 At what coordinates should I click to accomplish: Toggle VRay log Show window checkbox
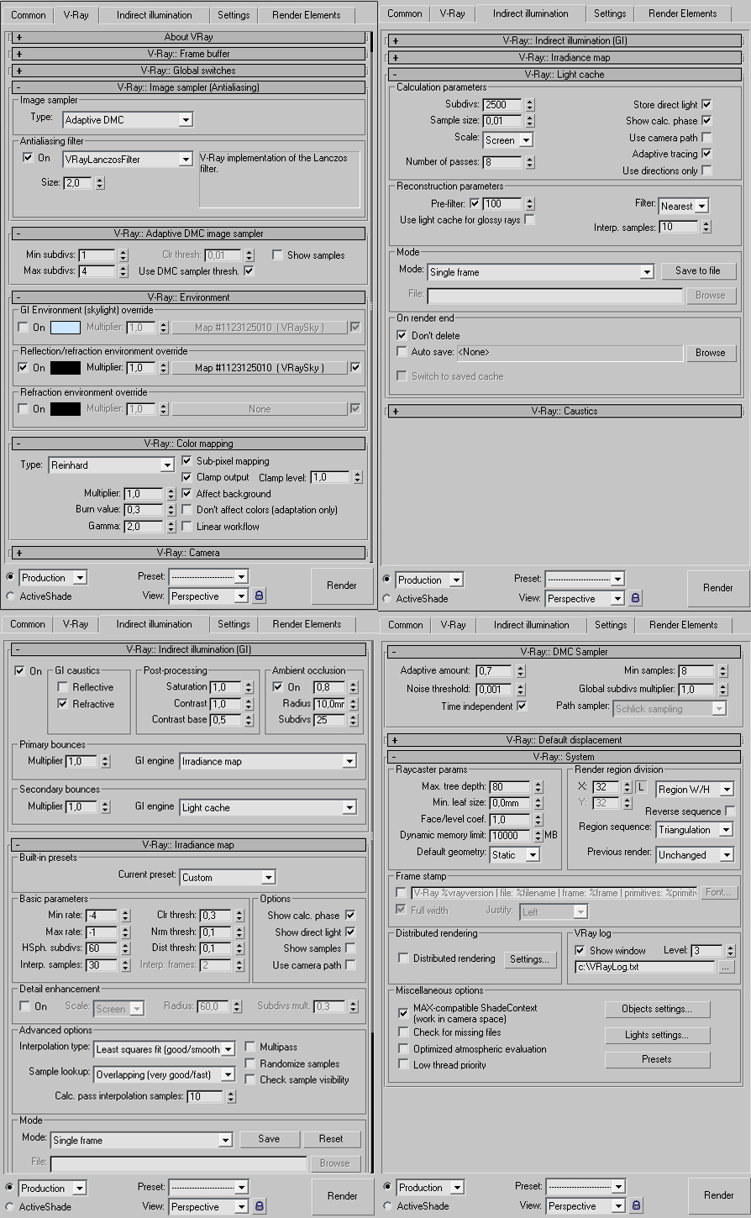[580, 951]
